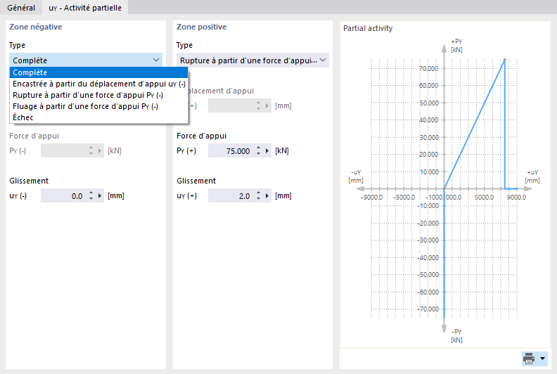Decrease uY (+) slip with down arrow
Viewport: 557px width, 374px height.
pos(258,199)
